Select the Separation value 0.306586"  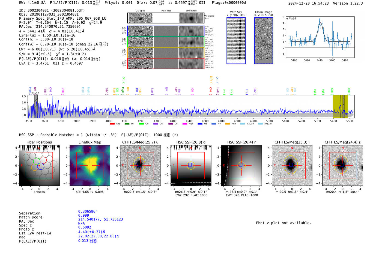coord(88,211)
